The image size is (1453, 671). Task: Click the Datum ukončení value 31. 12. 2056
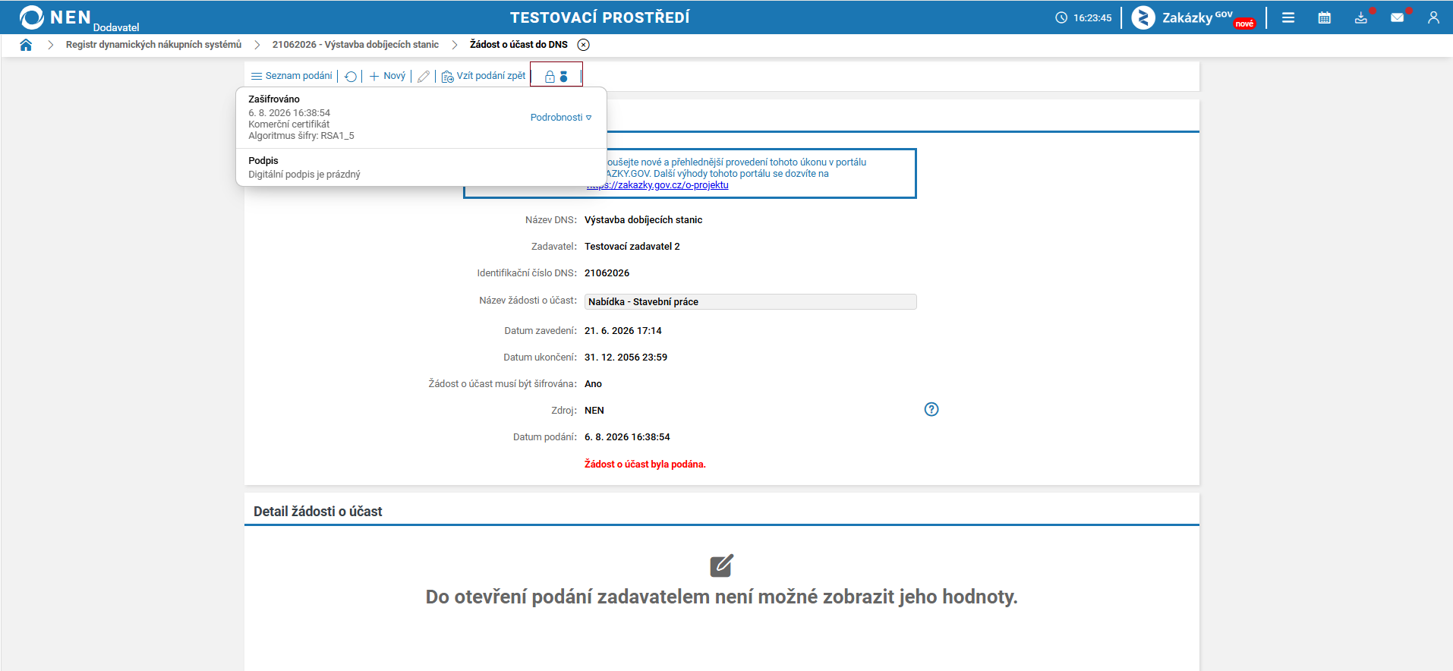(626, 358)
